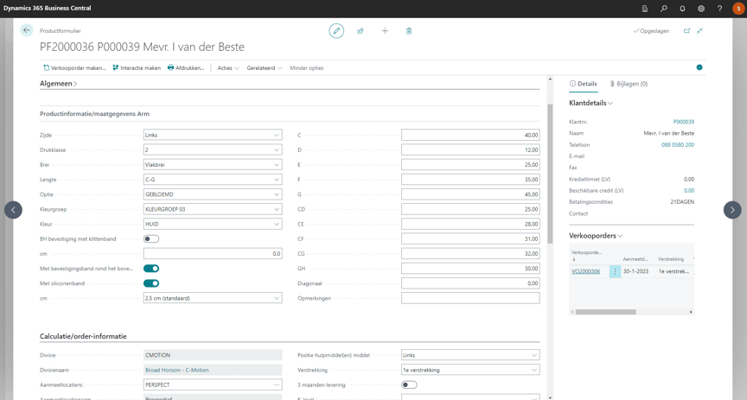
Task: Open user account avatar
Action: 738,9
